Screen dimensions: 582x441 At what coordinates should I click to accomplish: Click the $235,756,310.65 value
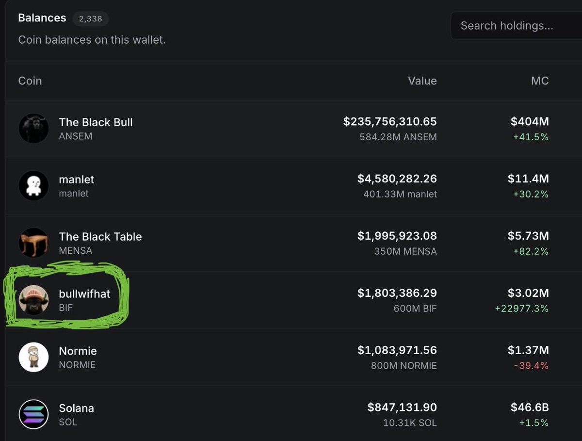pyautogui.click(x=390, y=122)
